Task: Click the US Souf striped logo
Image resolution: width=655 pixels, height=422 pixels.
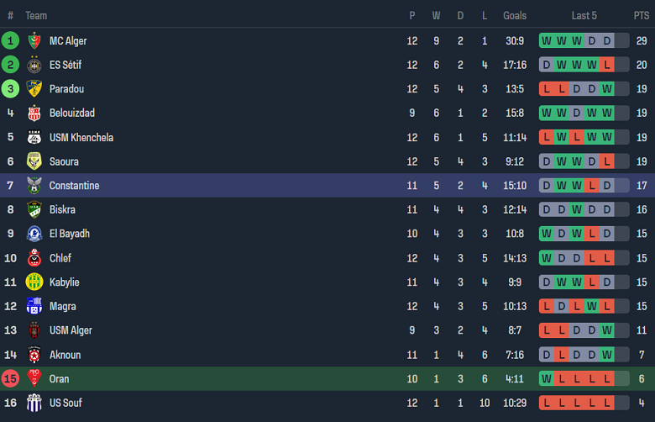Action: click(x=34, y=403)
